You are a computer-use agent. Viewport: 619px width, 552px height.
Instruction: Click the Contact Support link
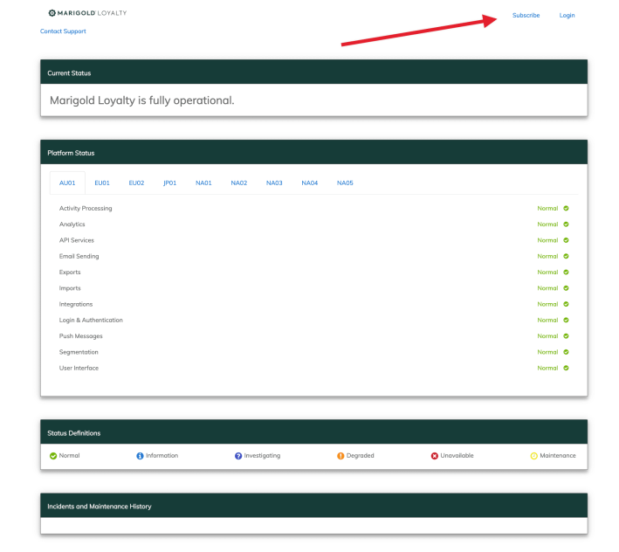click(63, 31)
